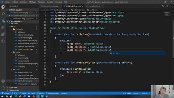
Task: Open the Accounts menu icon
Action: [x=3, y=81]
